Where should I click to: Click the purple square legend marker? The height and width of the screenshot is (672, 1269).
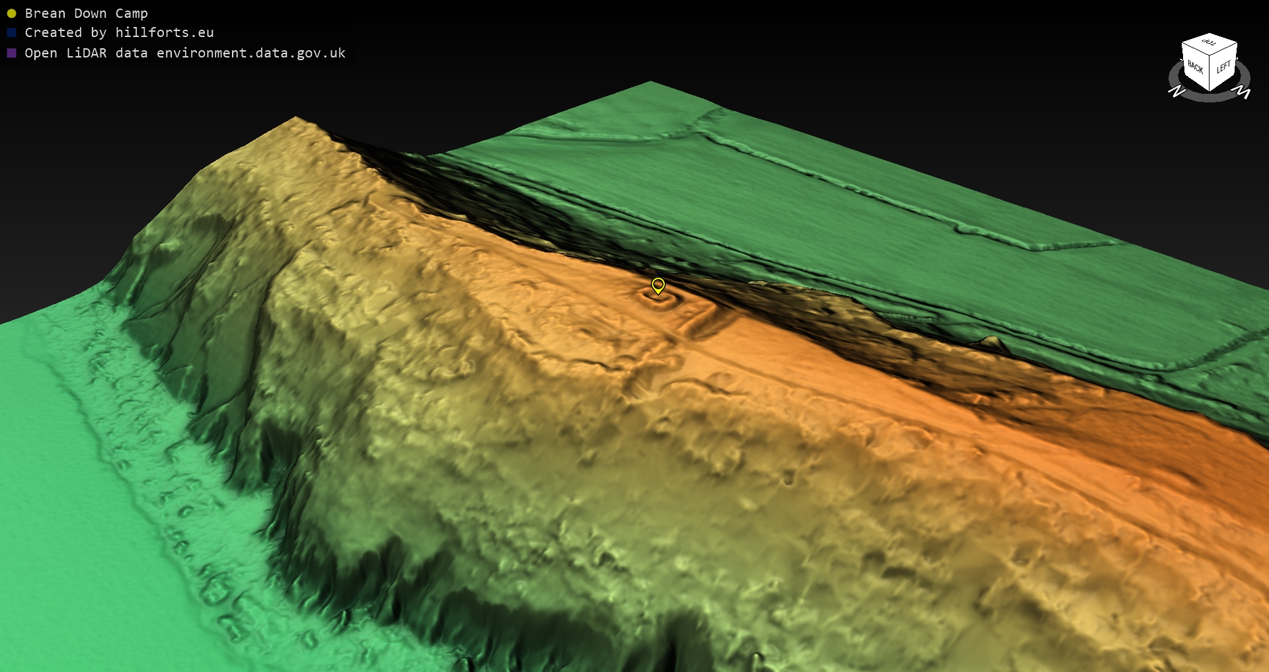[x=11, y=53]
